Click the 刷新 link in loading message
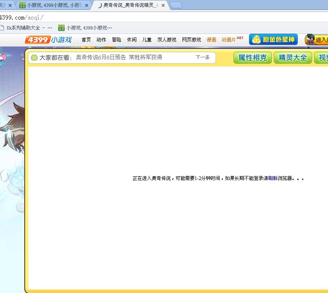This screenshot has width=328, height=293. tap(273, 178)
